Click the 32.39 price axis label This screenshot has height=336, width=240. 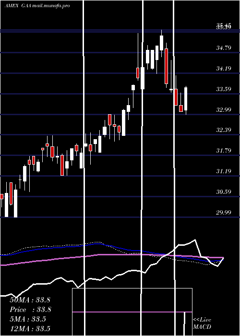tap(224, 130)
